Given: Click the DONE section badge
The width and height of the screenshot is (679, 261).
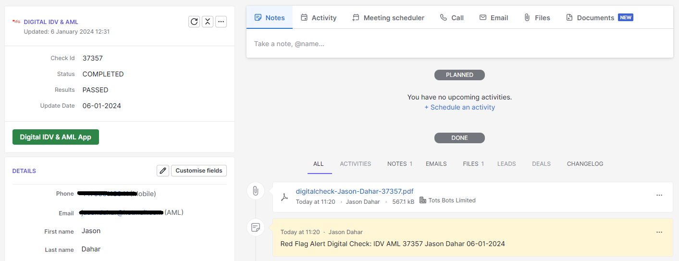Looking at the screenshot, I should [459, 138].
